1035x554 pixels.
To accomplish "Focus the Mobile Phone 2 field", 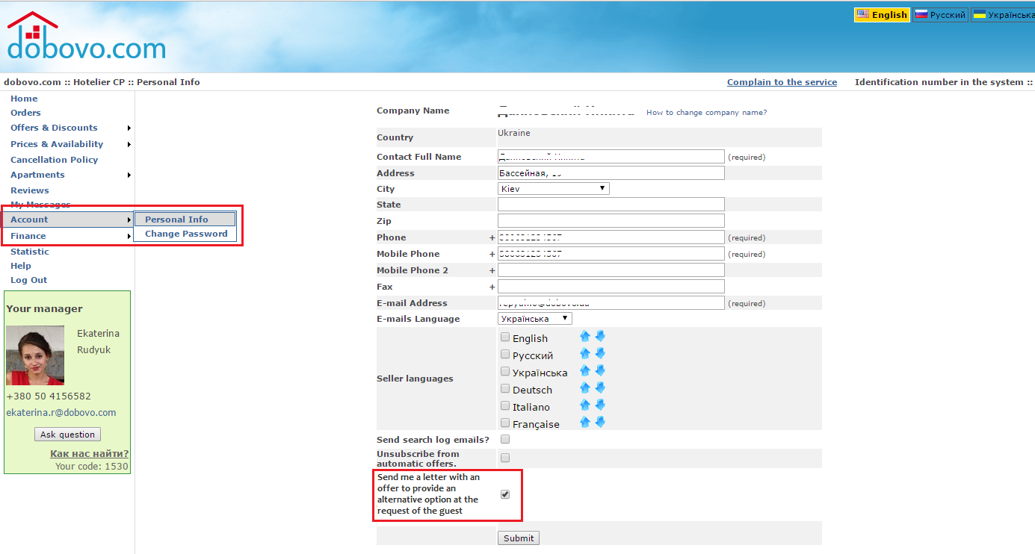I will 611,270.
